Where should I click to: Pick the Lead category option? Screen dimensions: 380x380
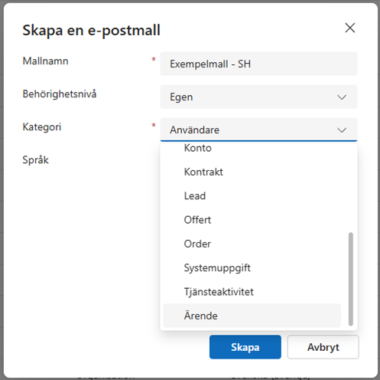click(x=252, y=196)
